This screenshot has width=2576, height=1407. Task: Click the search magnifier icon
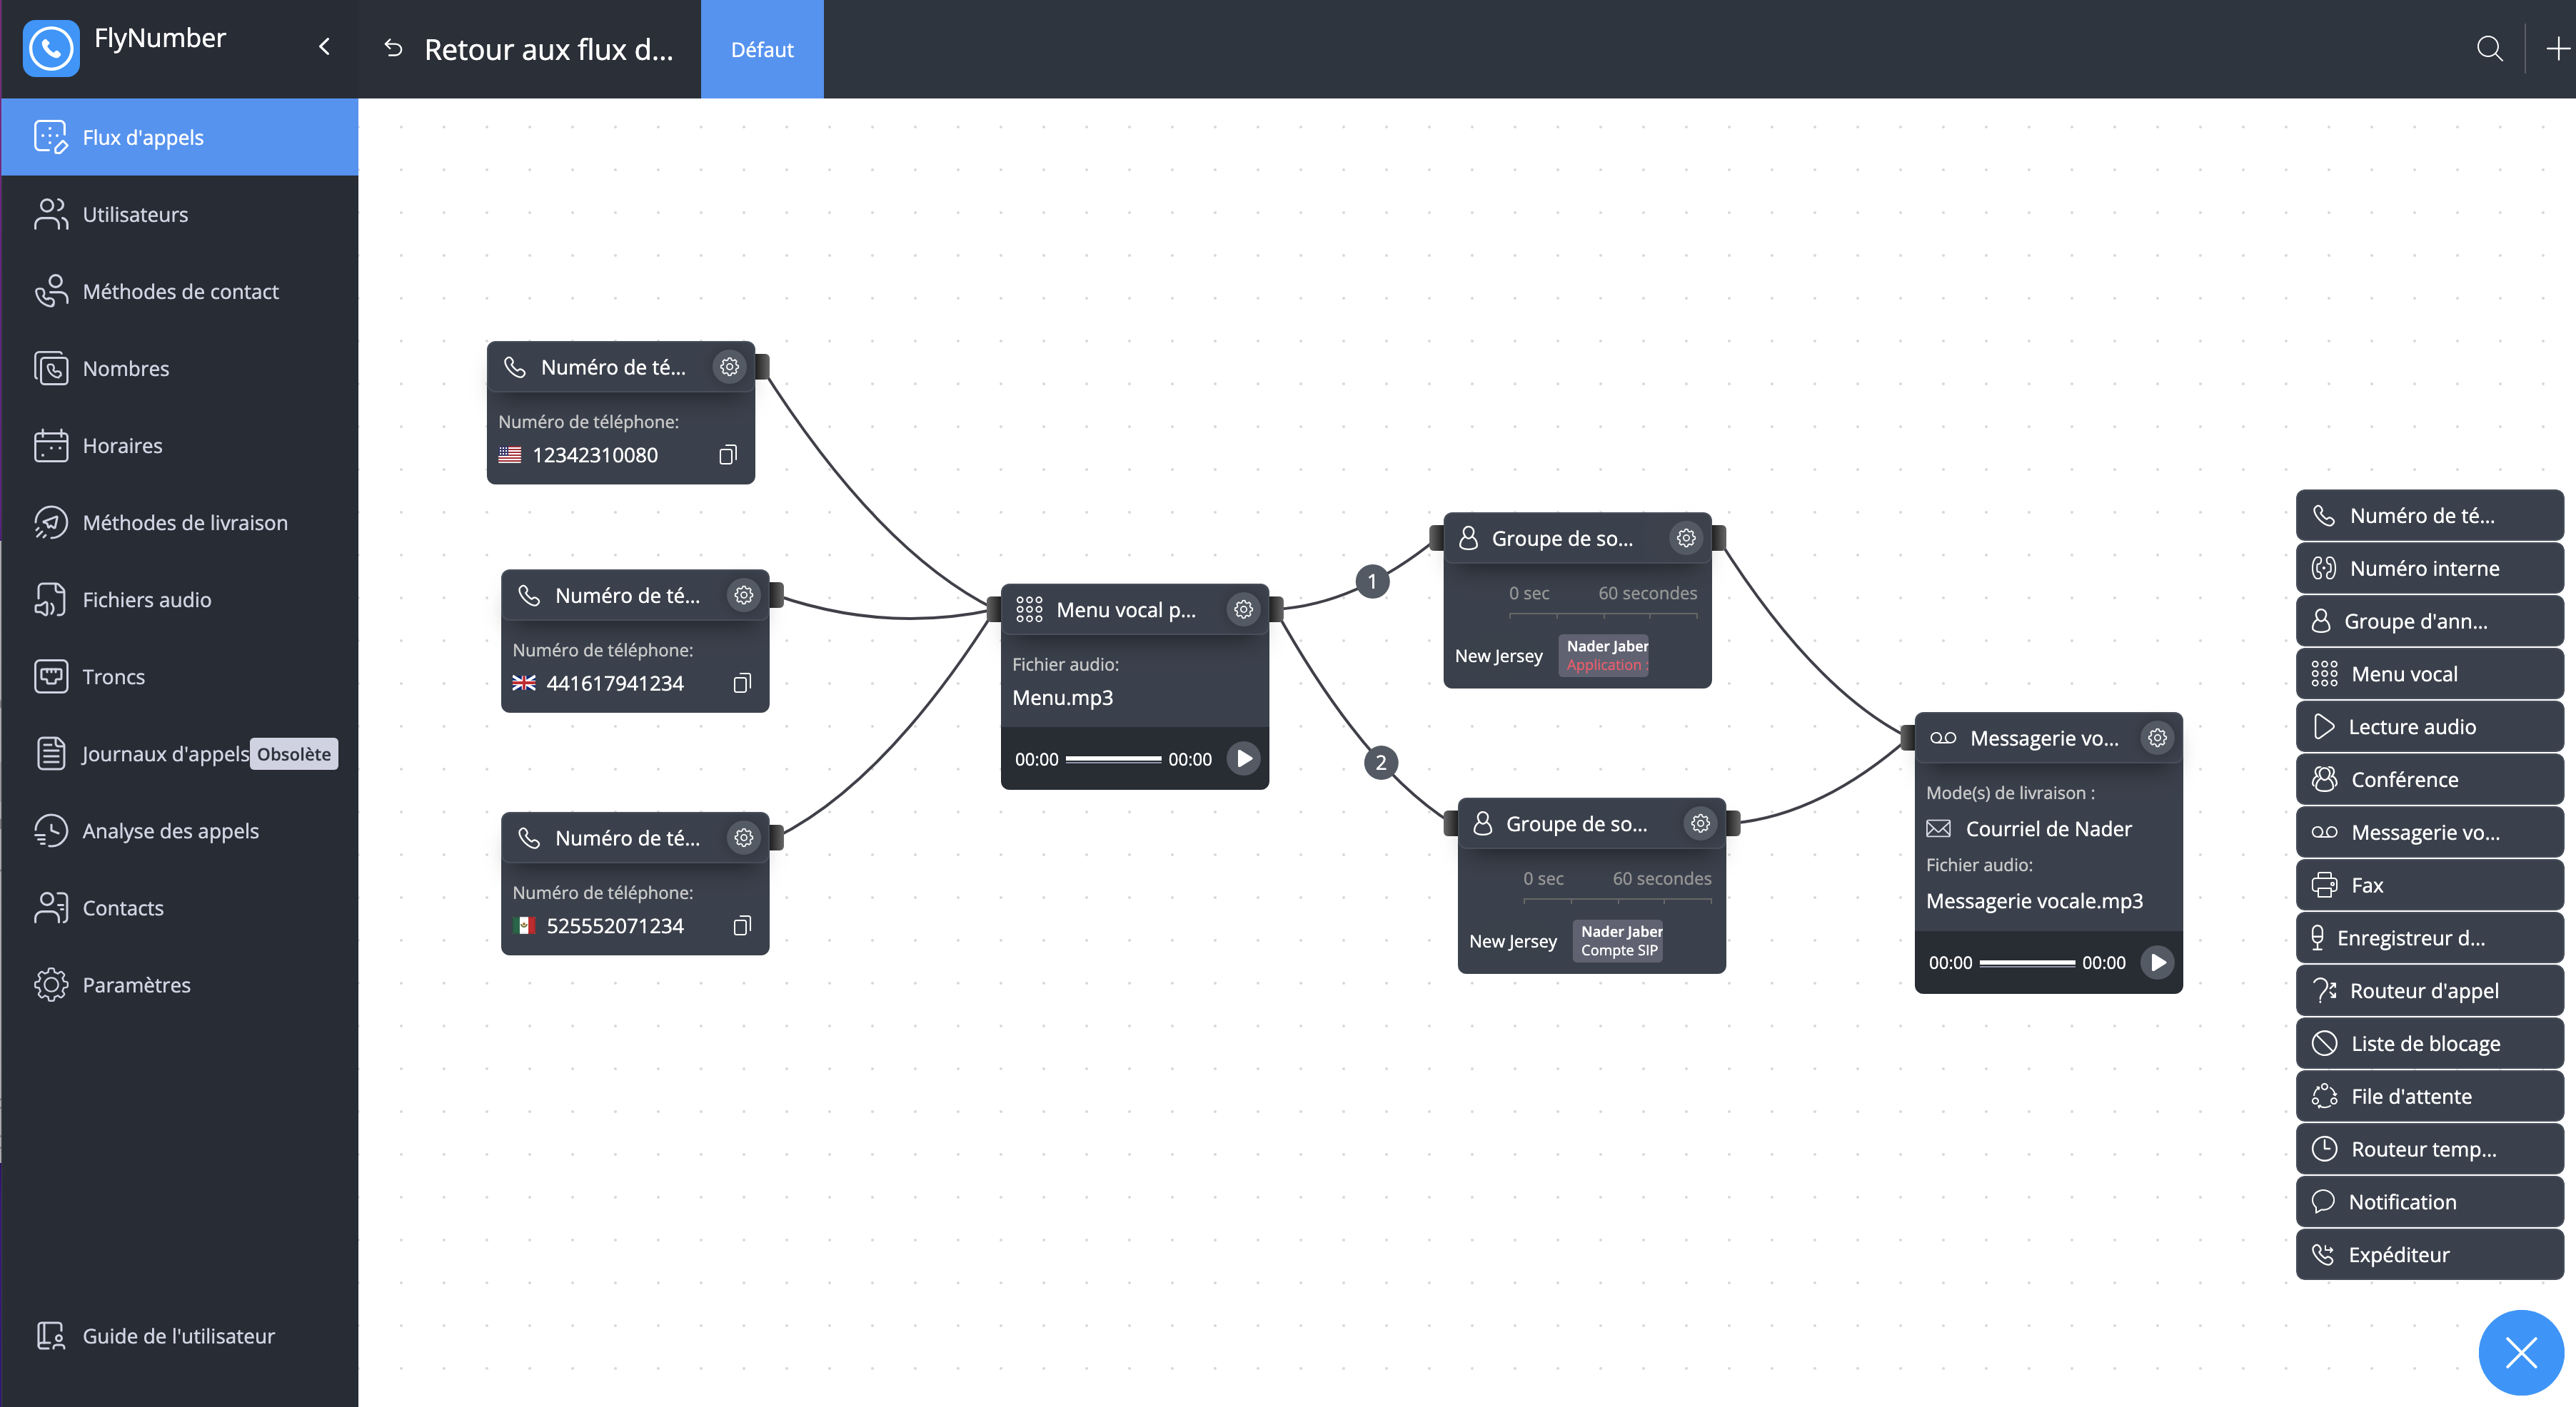(2489, 49)
